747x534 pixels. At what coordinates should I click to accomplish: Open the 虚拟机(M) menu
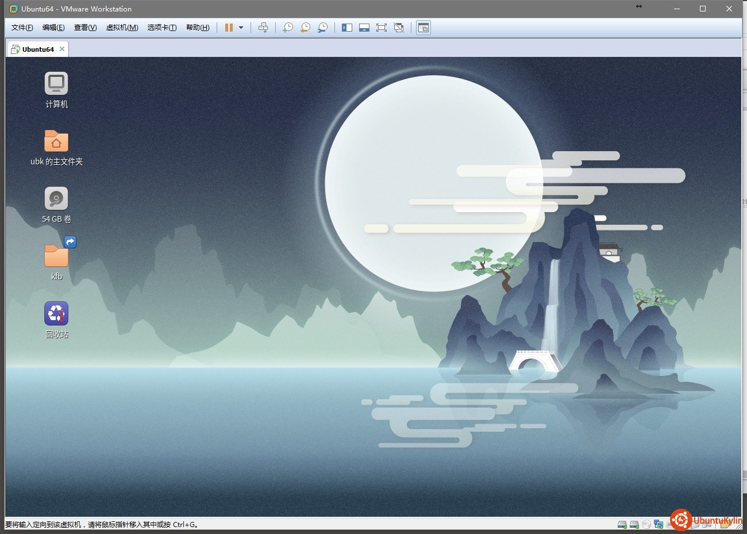coord(122,28)
